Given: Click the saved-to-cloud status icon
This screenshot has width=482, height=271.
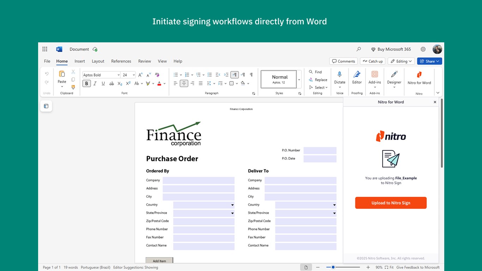Looking at the screenshot, I should click(95, 49).
